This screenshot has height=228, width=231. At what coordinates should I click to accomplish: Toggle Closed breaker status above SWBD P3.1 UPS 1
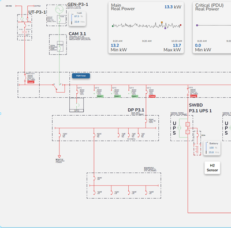pyautogui.click(x=193, y=96)
